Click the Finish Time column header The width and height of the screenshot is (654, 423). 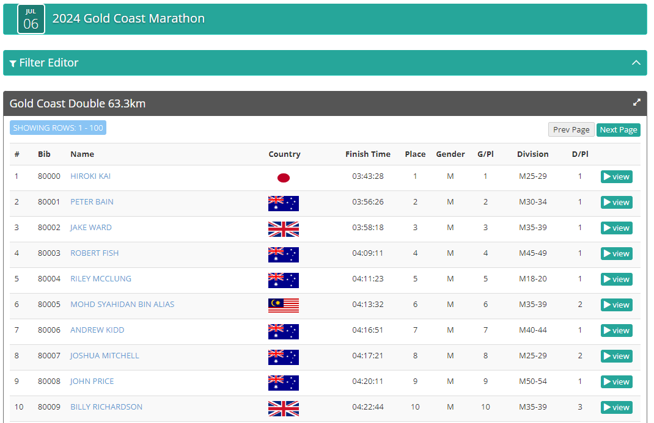[x=368, y=154]
